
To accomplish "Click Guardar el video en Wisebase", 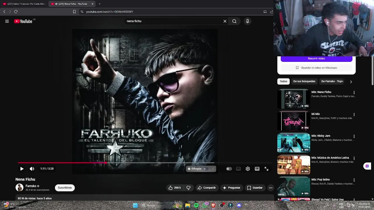I will point(316,68).
